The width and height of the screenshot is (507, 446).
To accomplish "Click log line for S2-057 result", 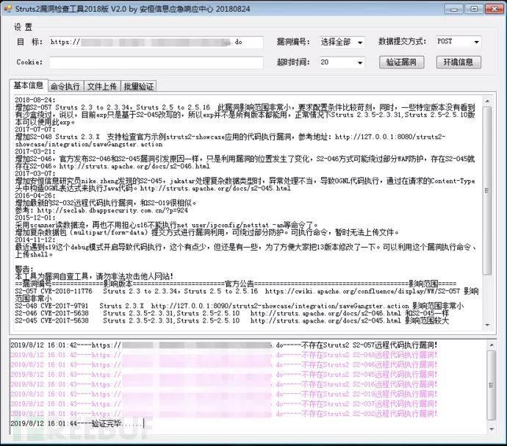I will pos(224,345).
